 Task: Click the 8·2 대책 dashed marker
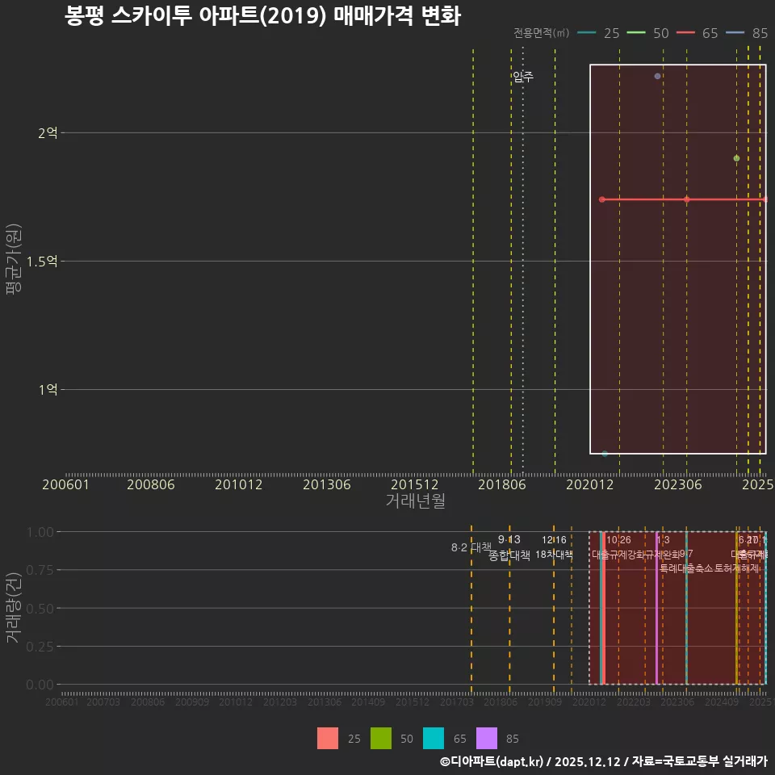pyautogui.click(x=471, y=614)
